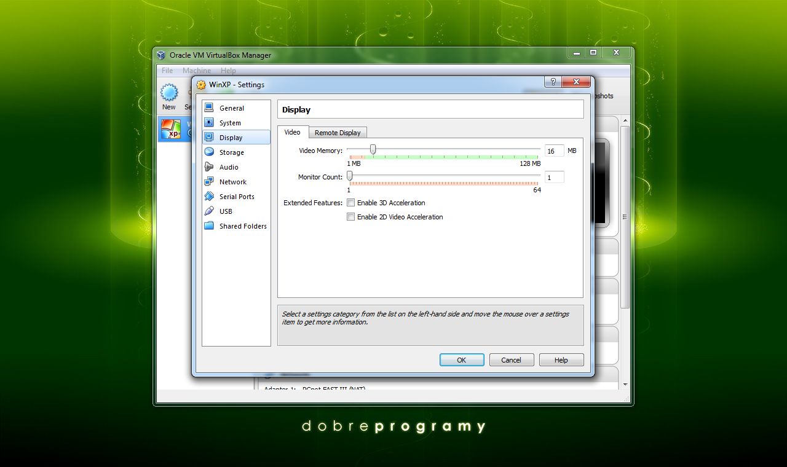
Task: Enable 2D Video Acceleration checkbox
Action: 350,216
